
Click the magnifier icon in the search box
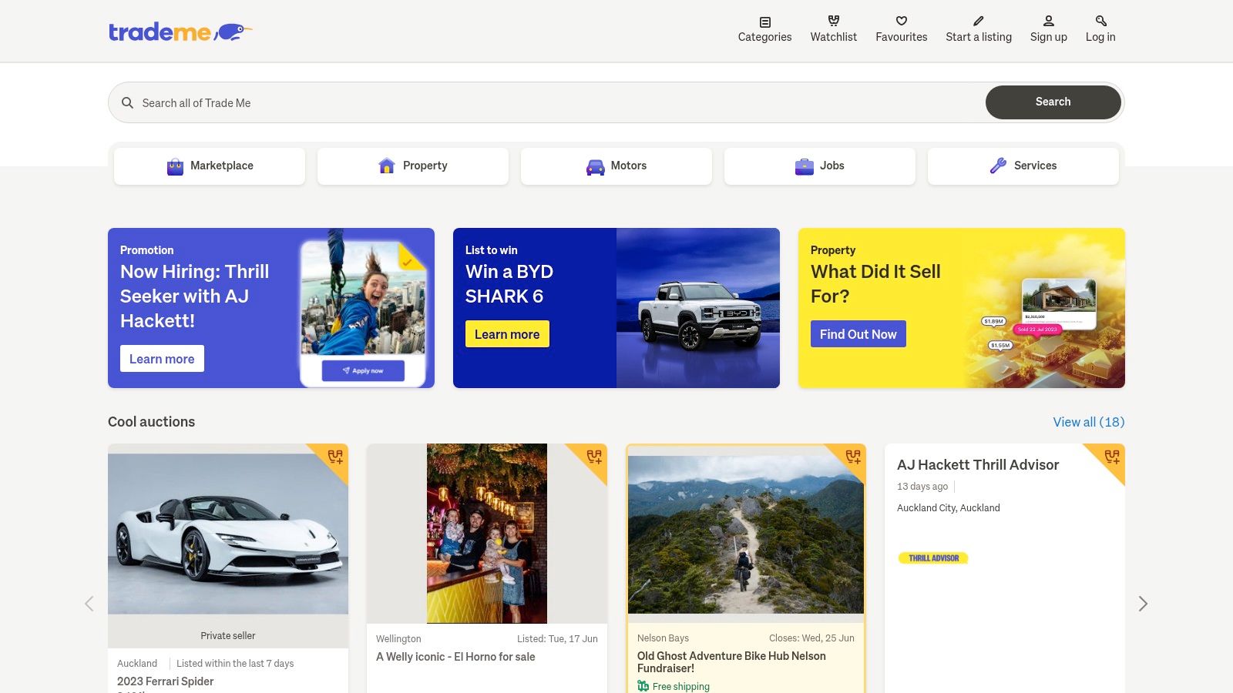point(128,102)
